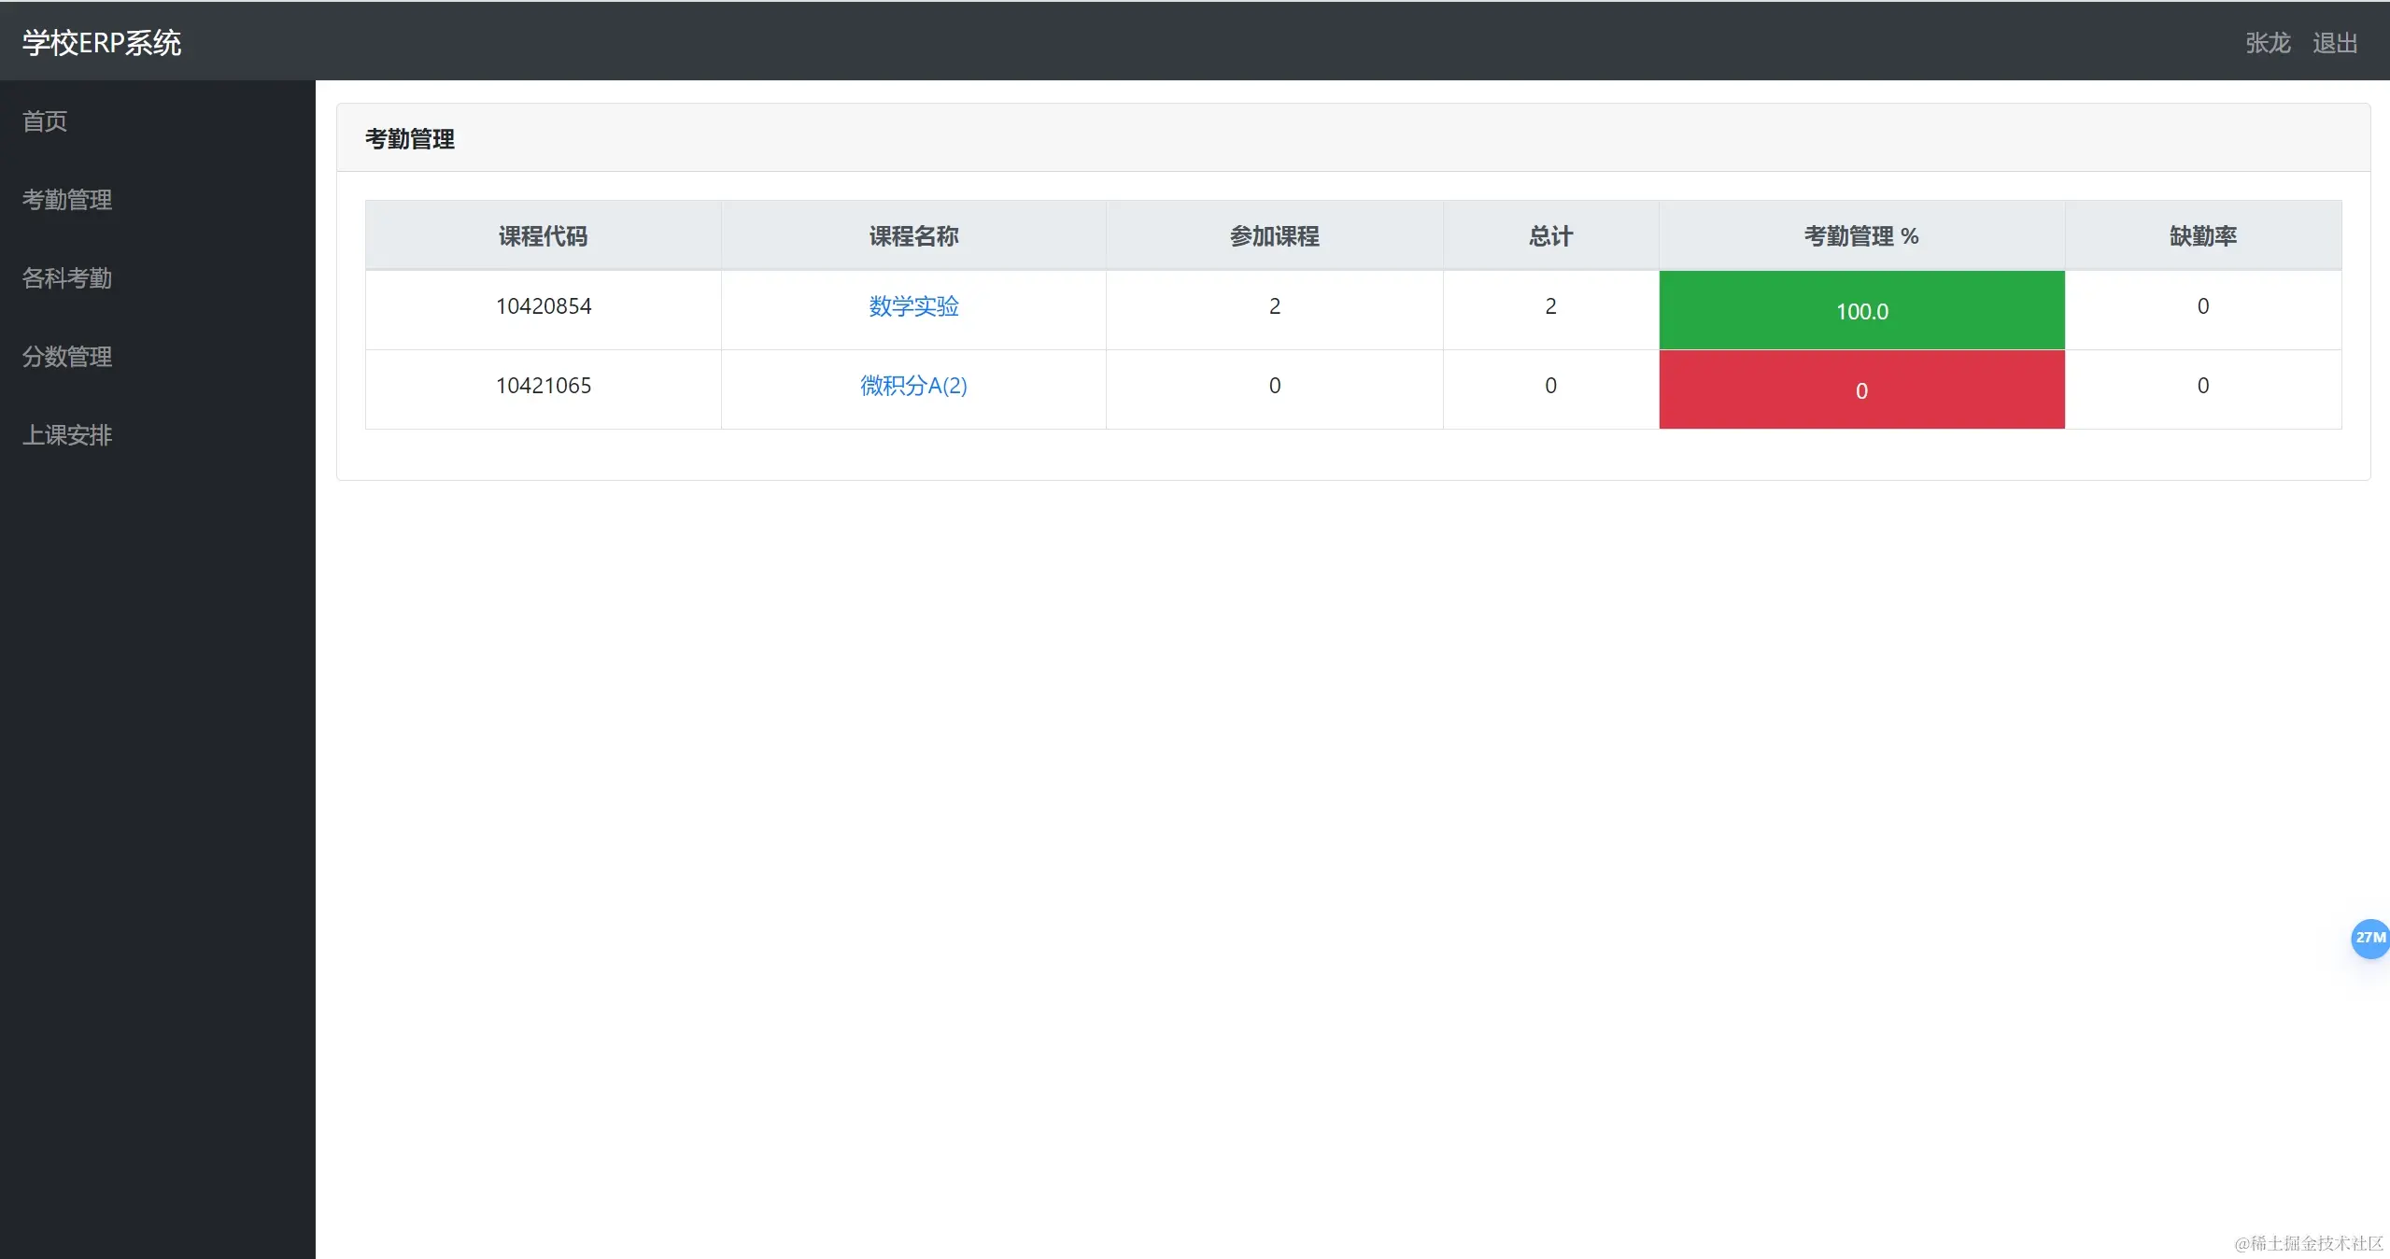Click 退出 to log out

(2335, 43)
